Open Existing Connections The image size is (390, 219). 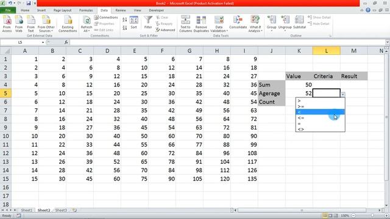coord(68,24)
